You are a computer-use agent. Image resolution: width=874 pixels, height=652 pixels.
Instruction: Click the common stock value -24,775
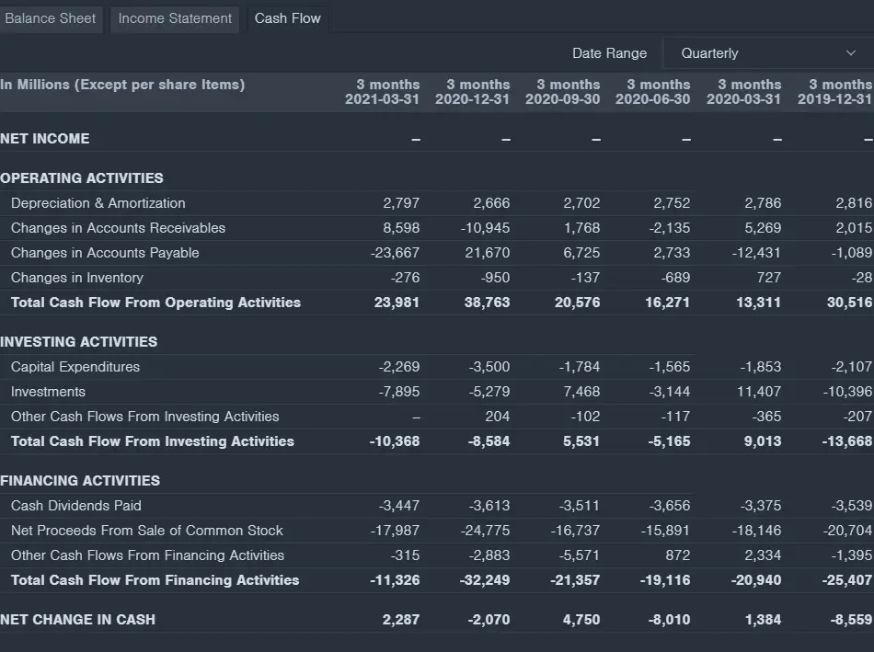point(485,531)
